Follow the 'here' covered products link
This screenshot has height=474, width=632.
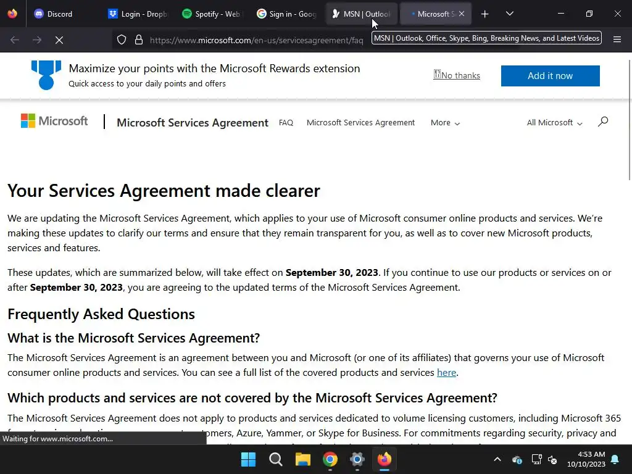(x=446, y=372)
